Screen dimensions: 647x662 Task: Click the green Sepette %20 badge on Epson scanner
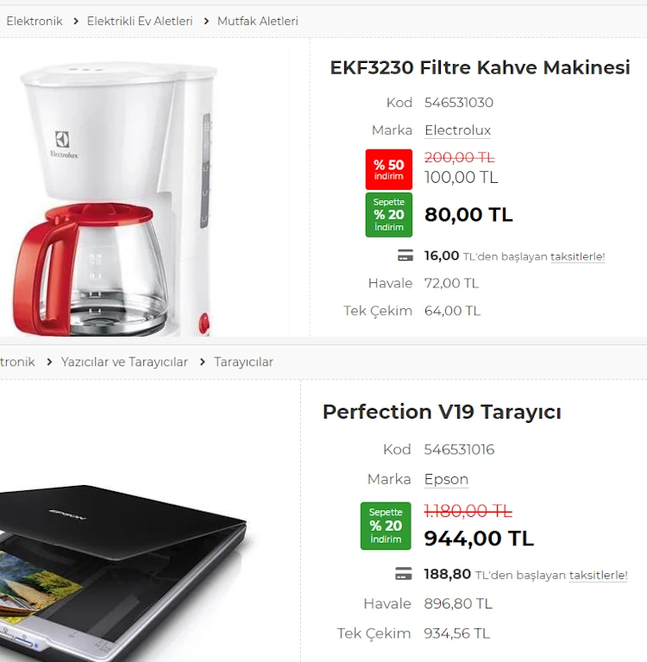(x=386, y=526)
